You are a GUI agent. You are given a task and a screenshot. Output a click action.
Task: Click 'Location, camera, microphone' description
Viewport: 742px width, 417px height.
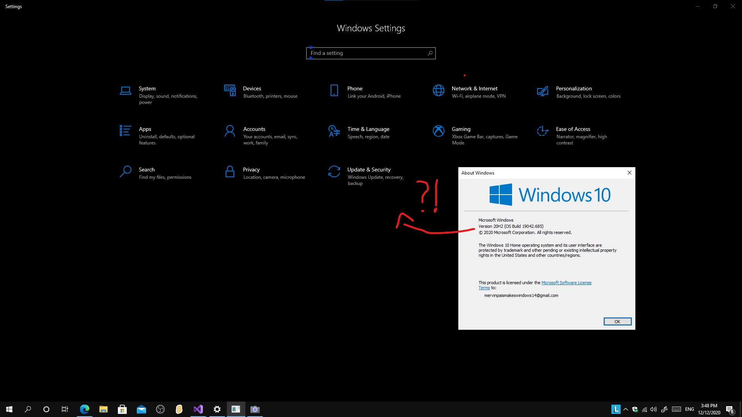[x=274, y=177]
